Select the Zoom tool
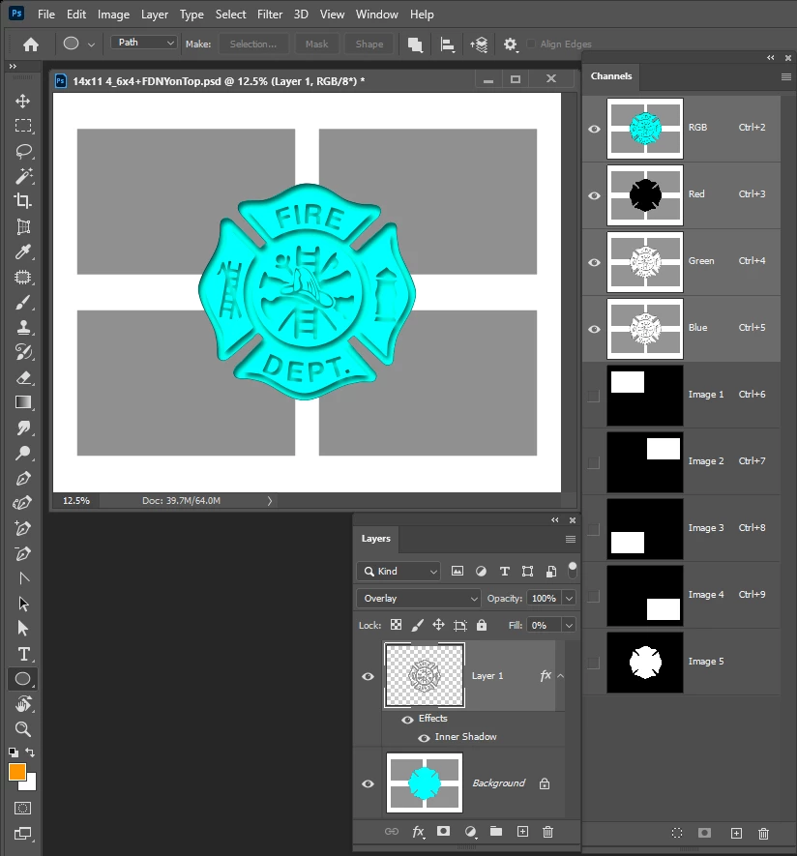This screenshot has width=797, height=856. pos(23,728)
